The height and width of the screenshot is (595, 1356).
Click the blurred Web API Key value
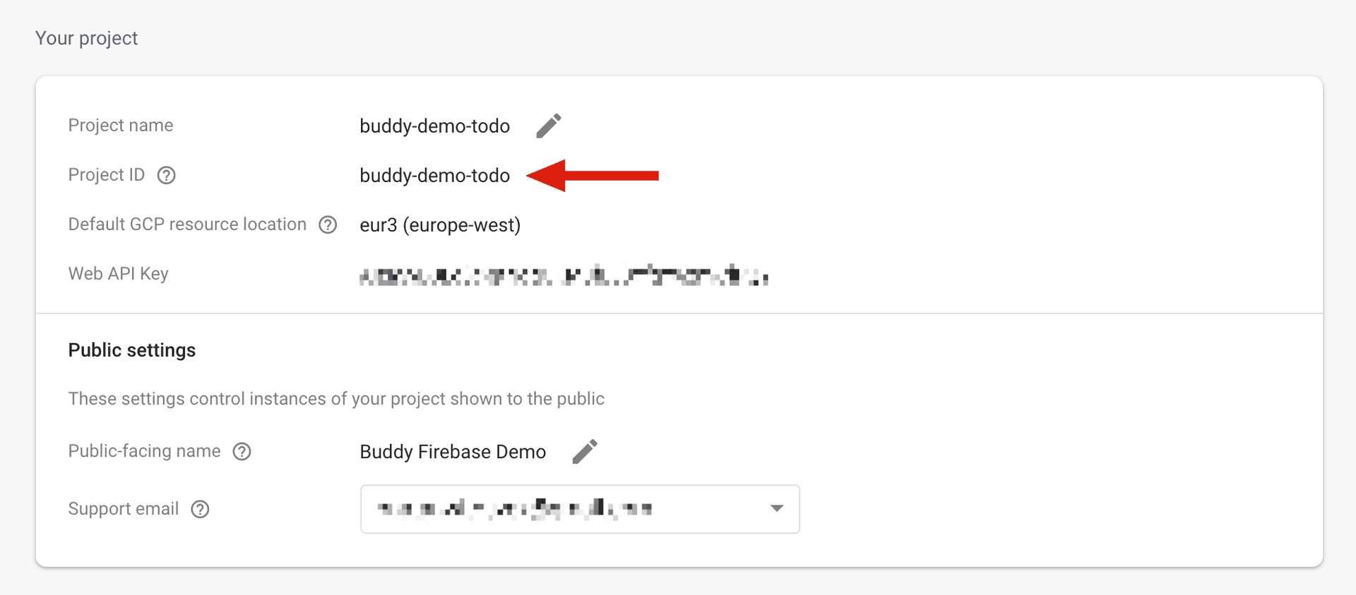coord(564,275)
